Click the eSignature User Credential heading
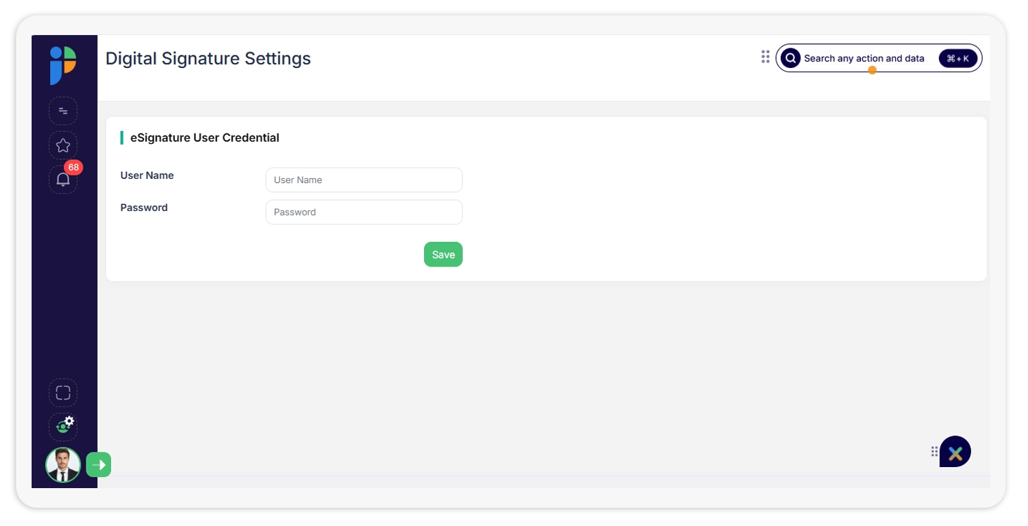The width and height of the screenshot is (1028, 526). (205, 137)
